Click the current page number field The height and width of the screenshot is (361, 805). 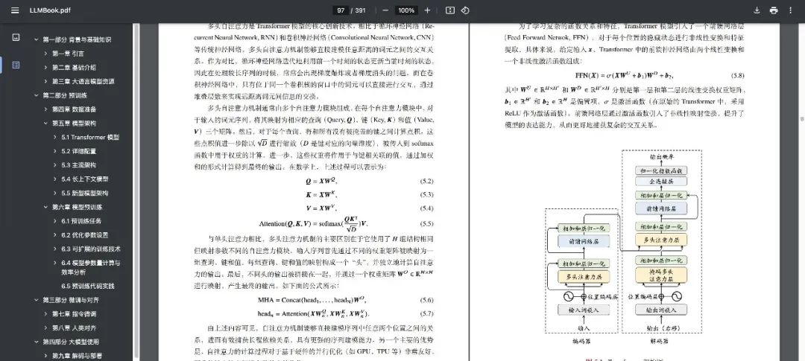pyautogui.click(x=341, y=10)
